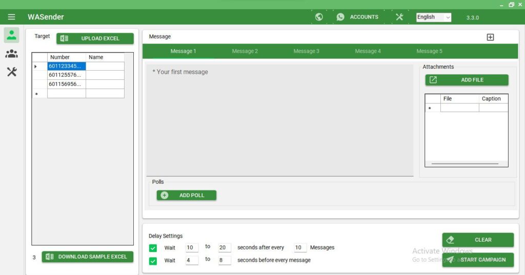Switch to the Message 5 tab
Viewport: 525px width, 275px height.
pyautogui.click(x=429, y=51)
